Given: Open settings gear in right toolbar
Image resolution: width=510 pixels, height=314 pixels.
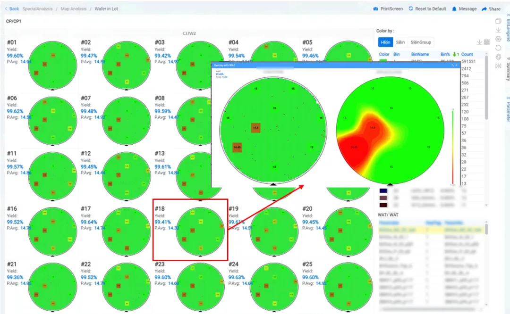Looking at the screenshot, I should click(498, 39).
